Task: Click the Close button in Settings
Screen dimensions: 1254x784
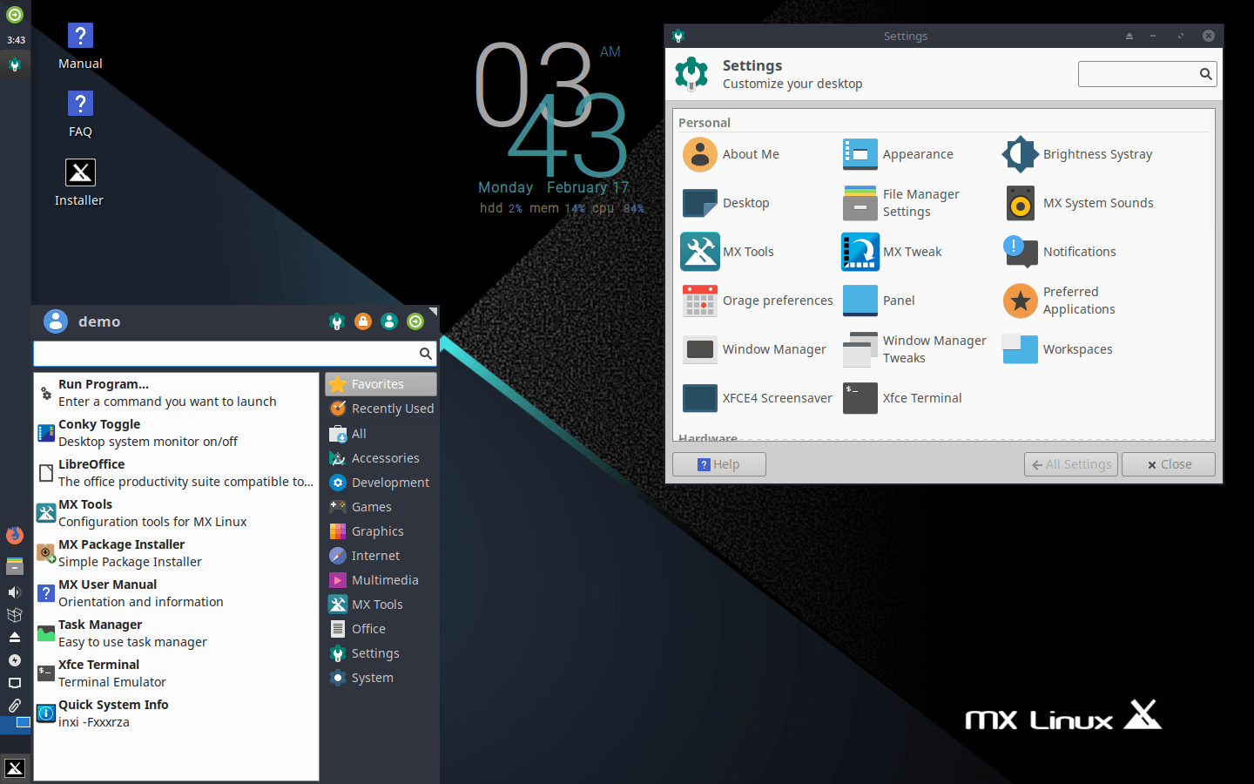Action: (x=1169, y=464)
